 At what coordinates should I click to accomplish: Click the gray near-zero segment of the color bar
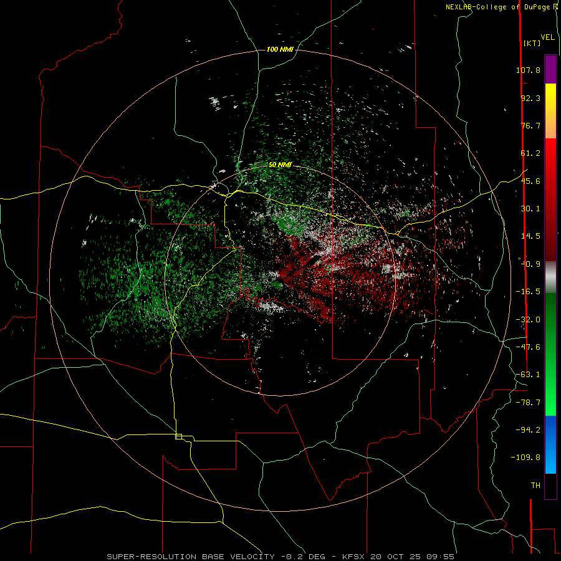point(550,277)
